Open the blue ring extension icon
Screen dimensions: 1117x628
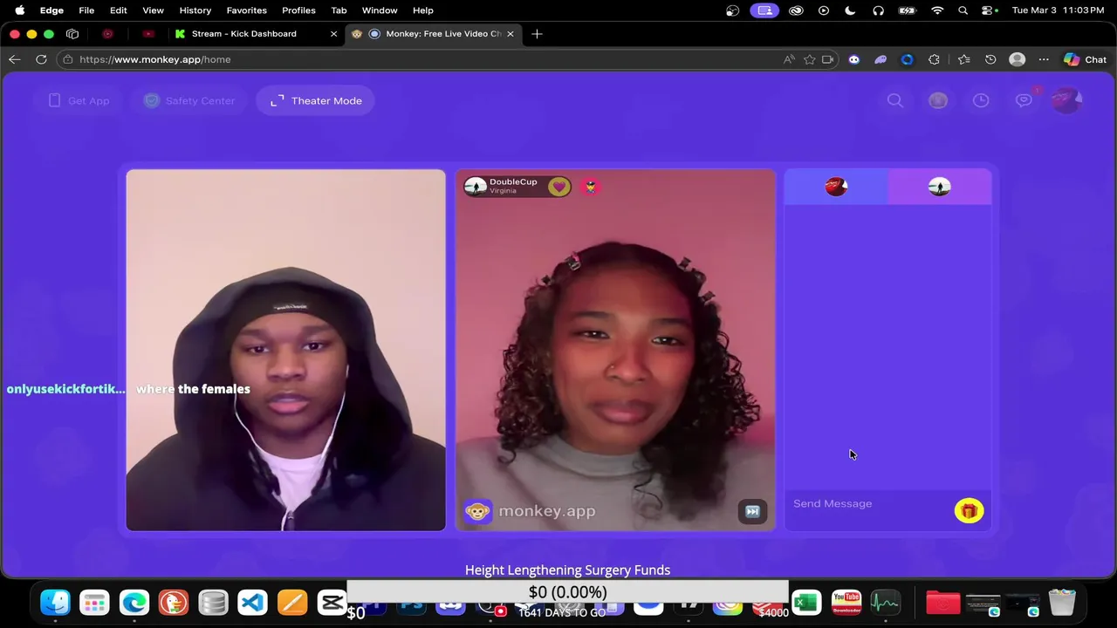tap(907, 59)
